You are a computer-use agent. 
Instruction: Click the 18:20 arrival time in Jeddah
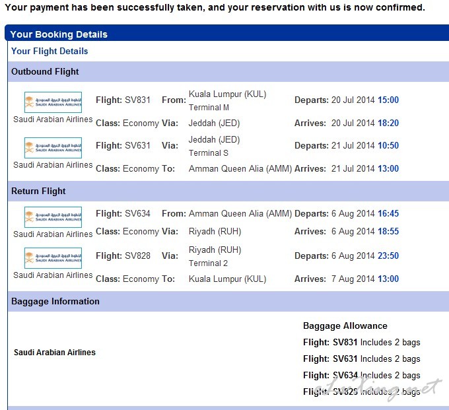pyautogui.click(x=388, y=123)
